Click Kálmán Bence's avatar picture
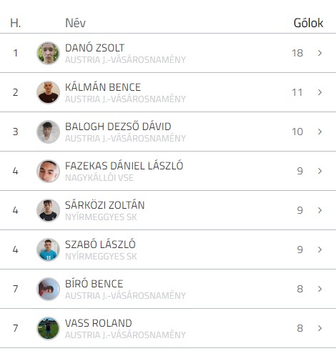 (x=48, y=92)
